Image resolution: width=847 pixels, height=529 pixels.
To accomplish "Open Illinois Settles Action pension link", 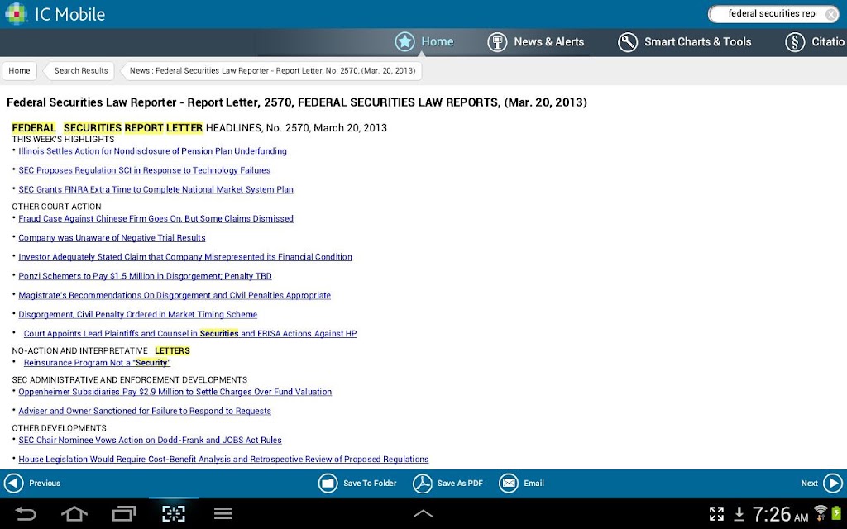I will click(152, 151).
